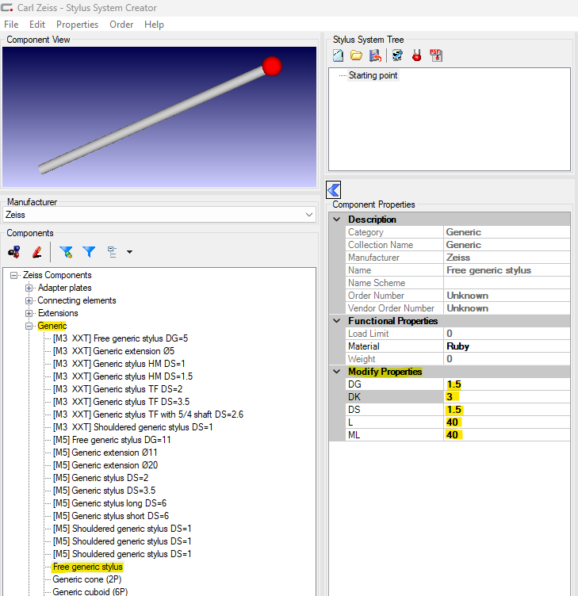Click the red stylus tip toolbar icon
The width and height of the screenshot is (578, 596).
pos(416,55)
